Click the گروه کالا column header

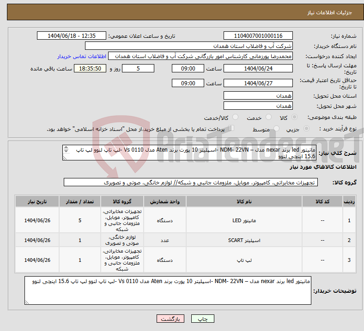122,201
